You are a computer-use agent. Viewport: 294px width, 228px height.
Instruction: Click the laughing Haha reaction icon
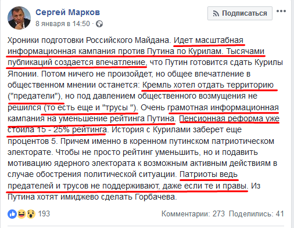[21, 214]
